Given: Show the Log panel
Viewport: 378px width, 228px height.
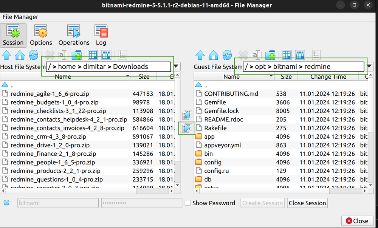Looking at the screenshot, I should [101, 35].
